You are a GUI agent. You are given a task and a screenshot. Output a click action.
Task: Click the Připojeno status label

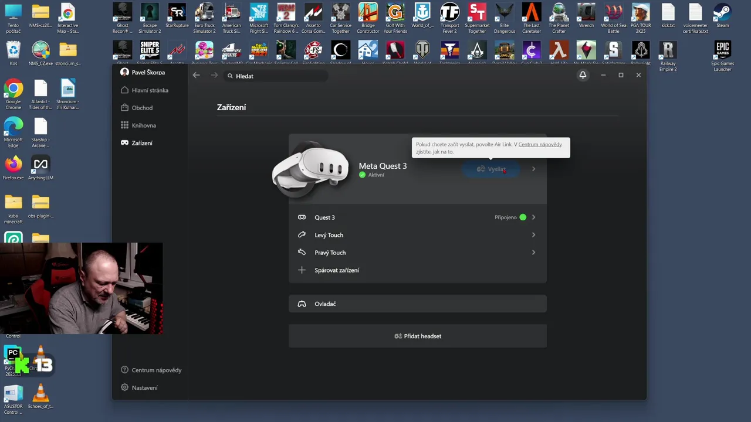pos(506,217)
